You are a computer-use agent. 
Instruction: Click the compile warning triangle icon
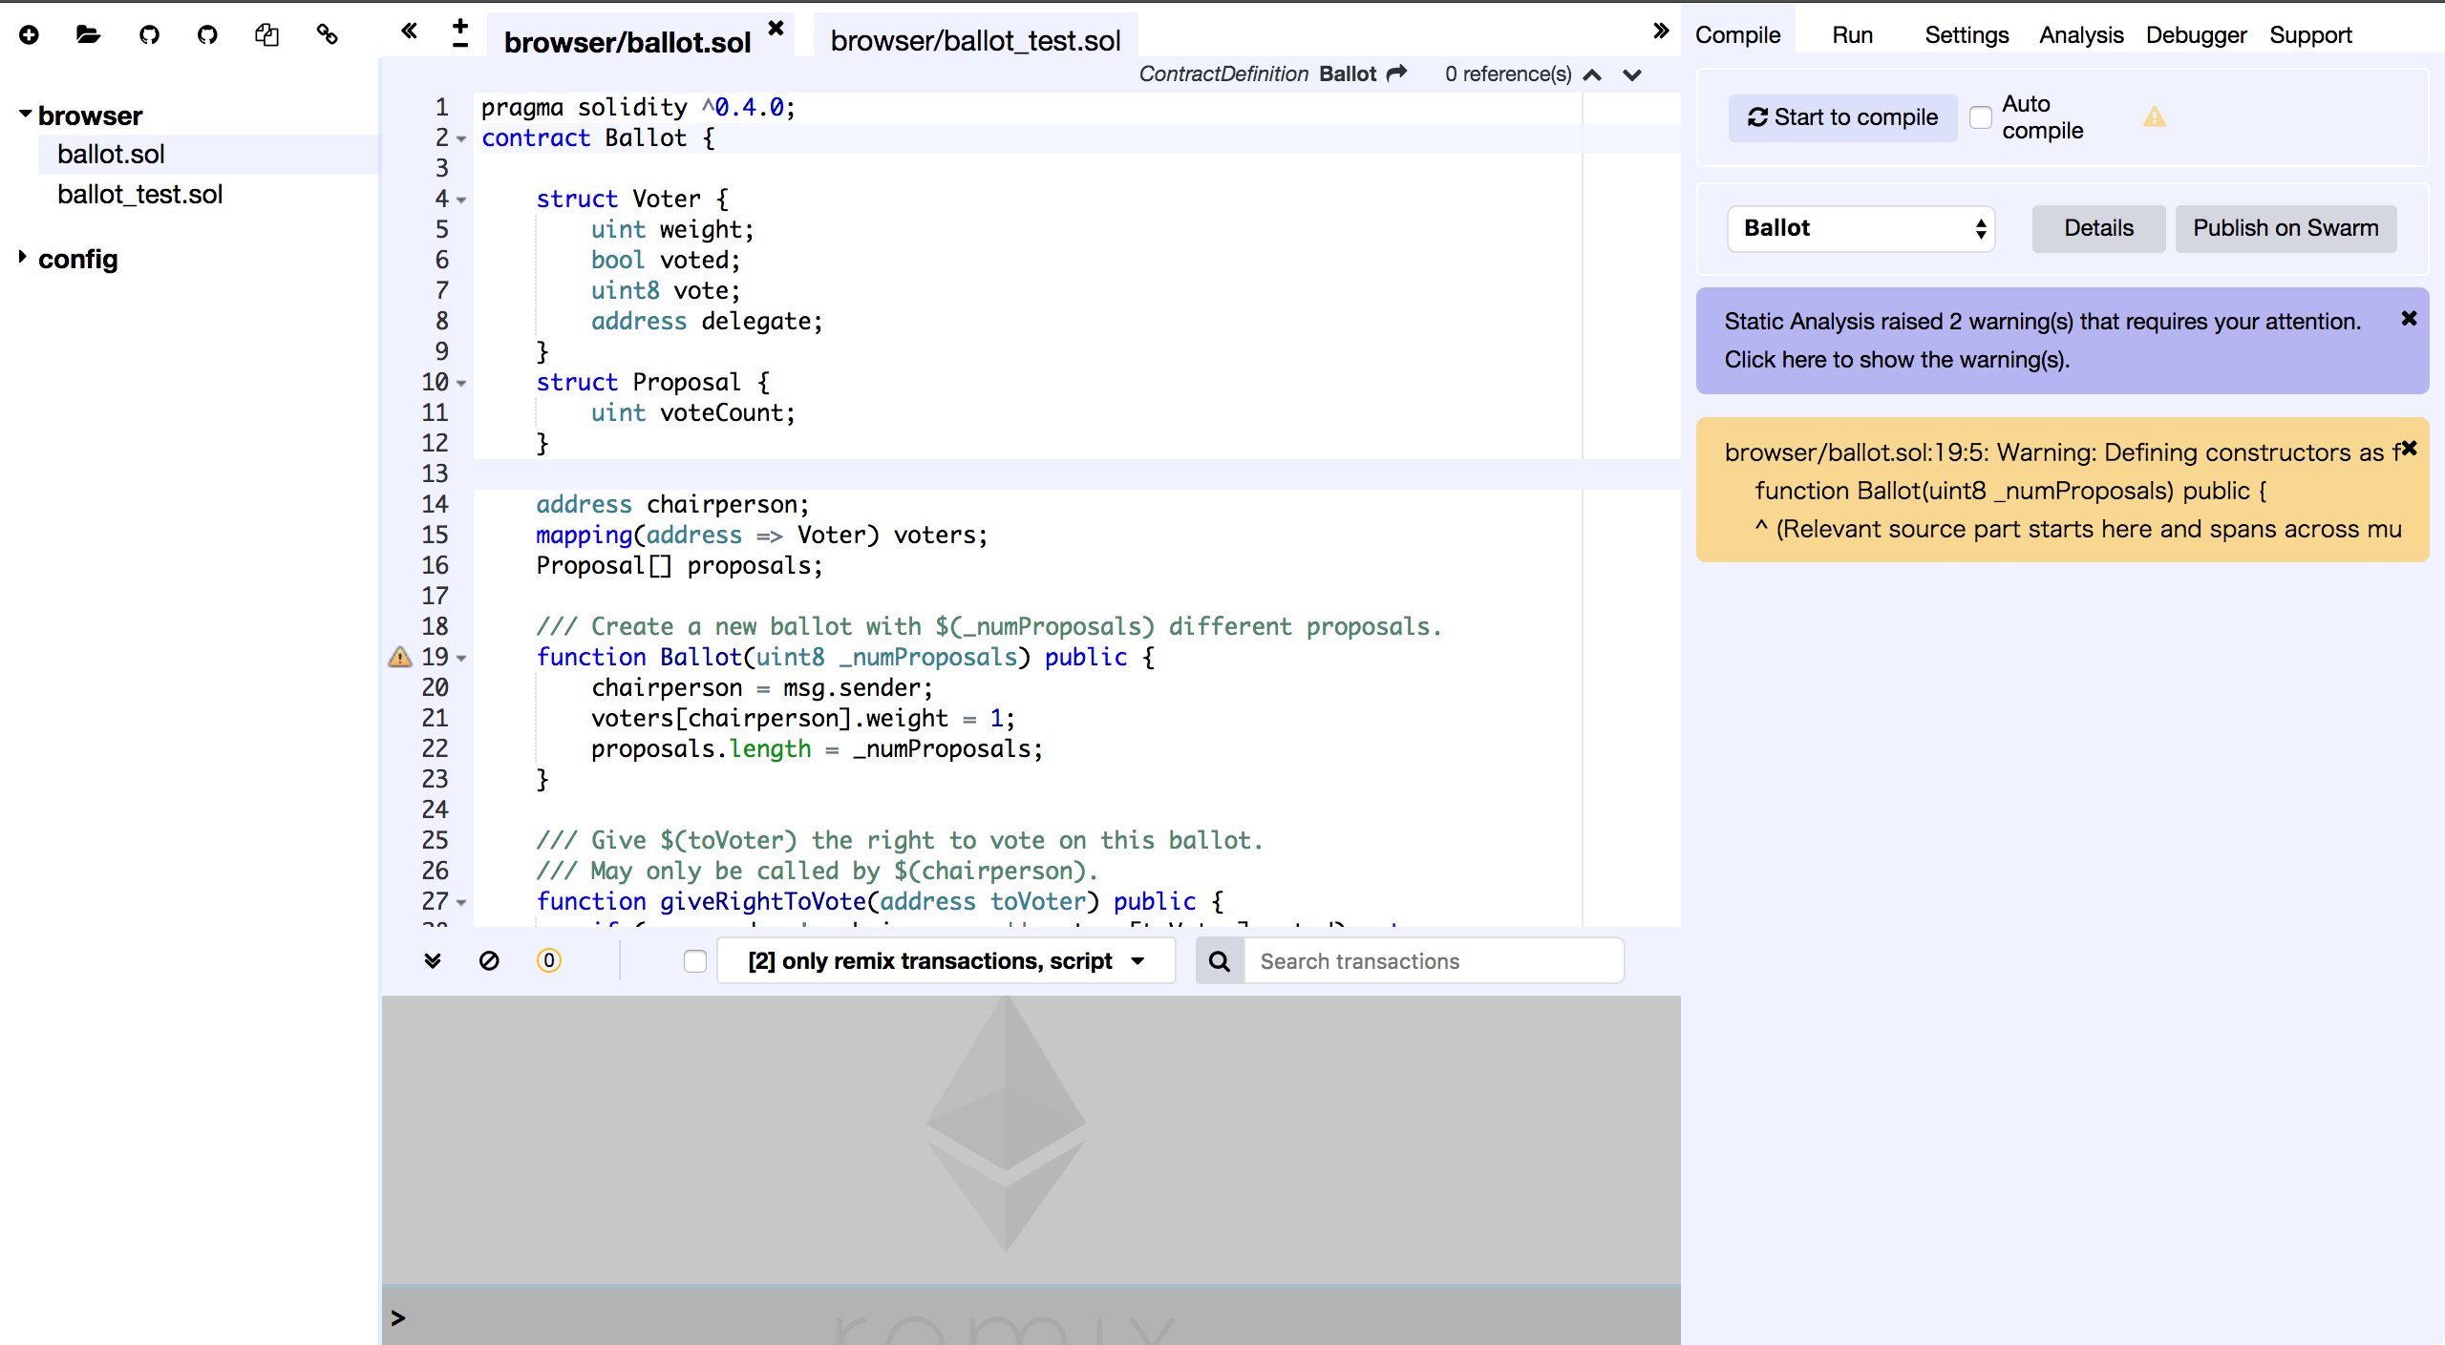(x=2155, y=117)
